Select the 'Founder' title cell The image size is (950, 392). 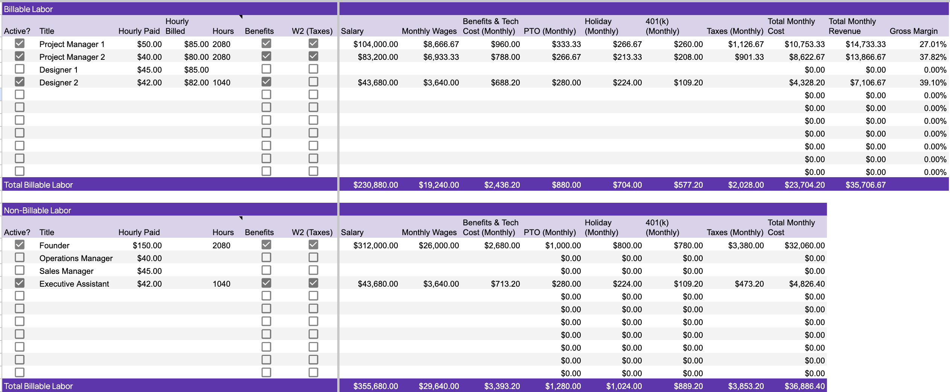click(x=54, y=245)
